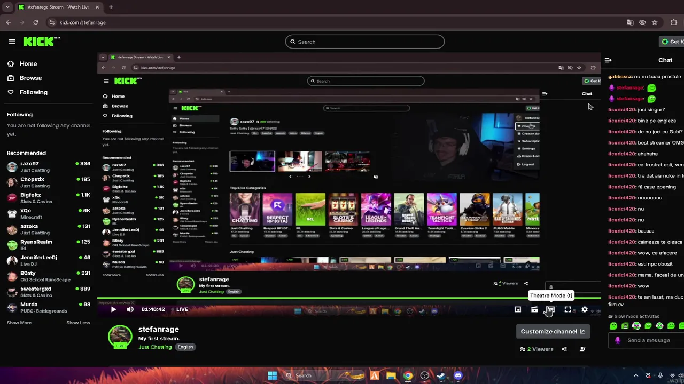Click the browser address bar URL
Viewport: 684px width, 384px height.
tap(82, 22)
